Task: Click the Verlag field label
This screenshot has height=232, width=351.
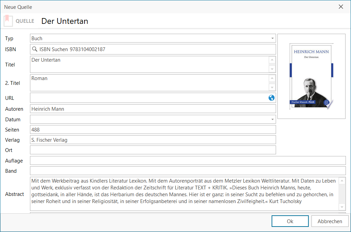Action: coord(12,140)
